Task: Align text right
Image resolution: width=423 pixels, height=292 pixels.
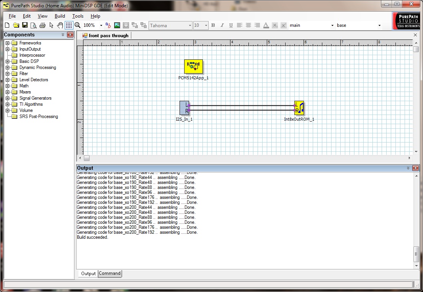Action: point(257,25)
